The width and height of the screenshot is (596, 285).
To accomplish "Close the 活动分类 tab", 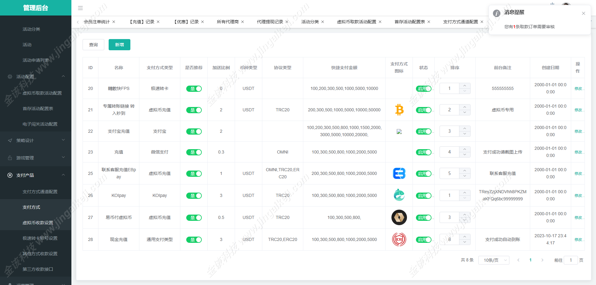I will point(323,22).
